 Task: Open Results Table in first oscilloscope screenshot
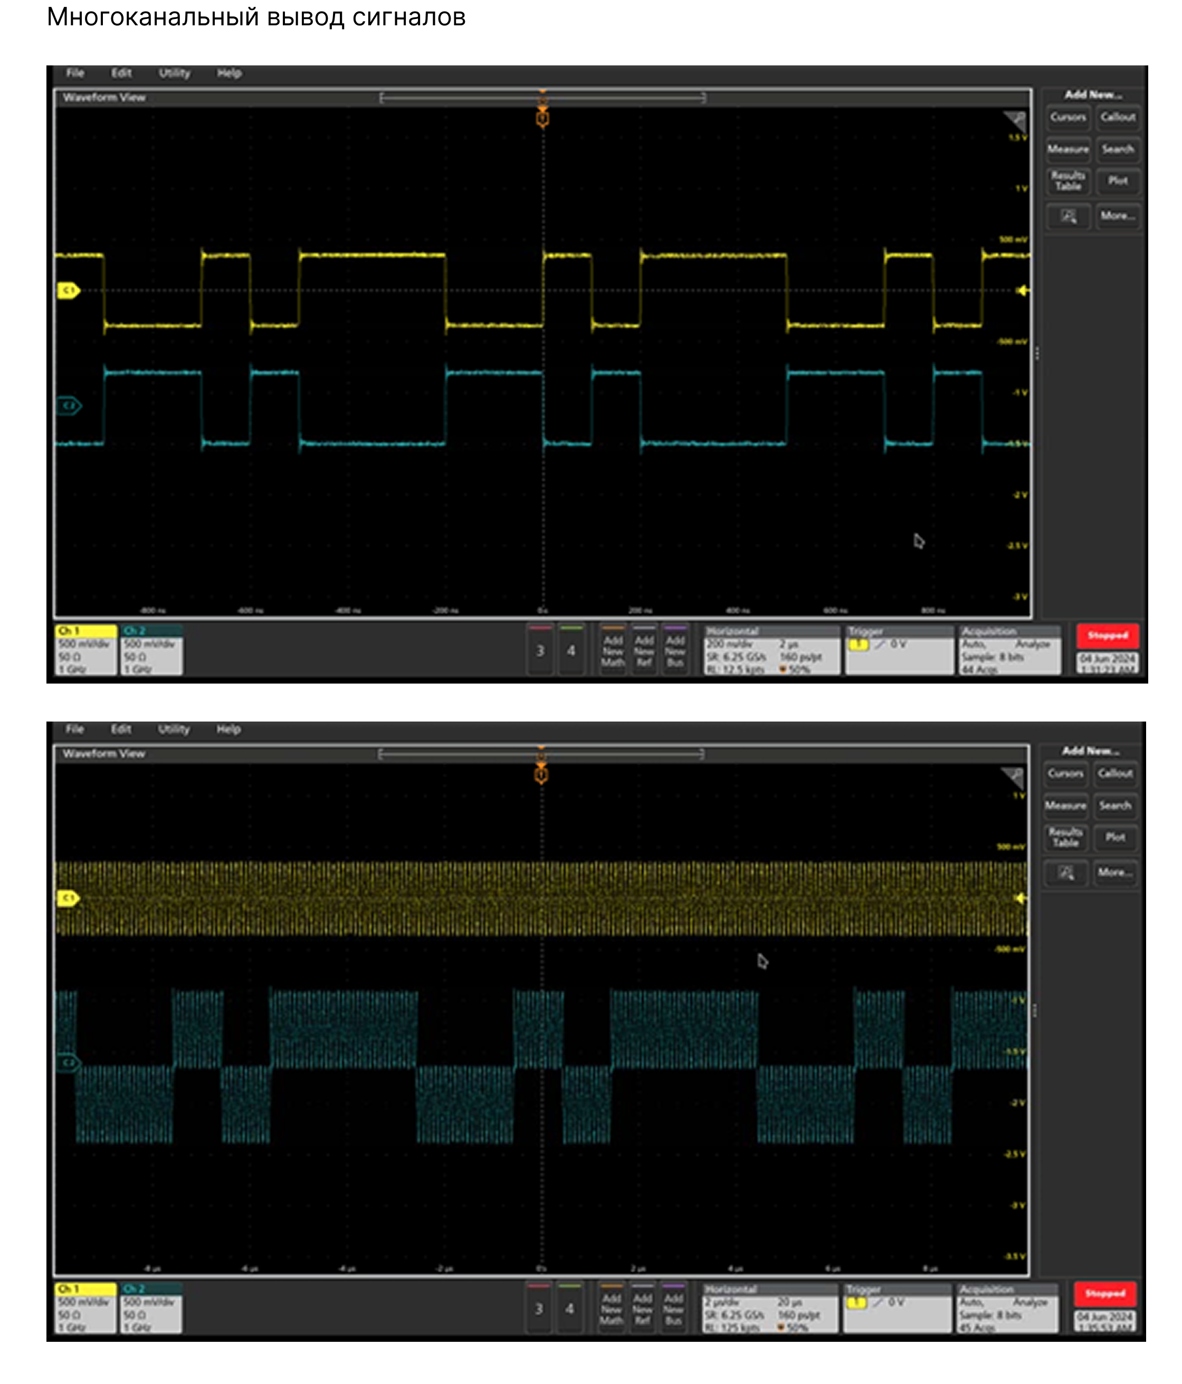(x=1067, y=181)
